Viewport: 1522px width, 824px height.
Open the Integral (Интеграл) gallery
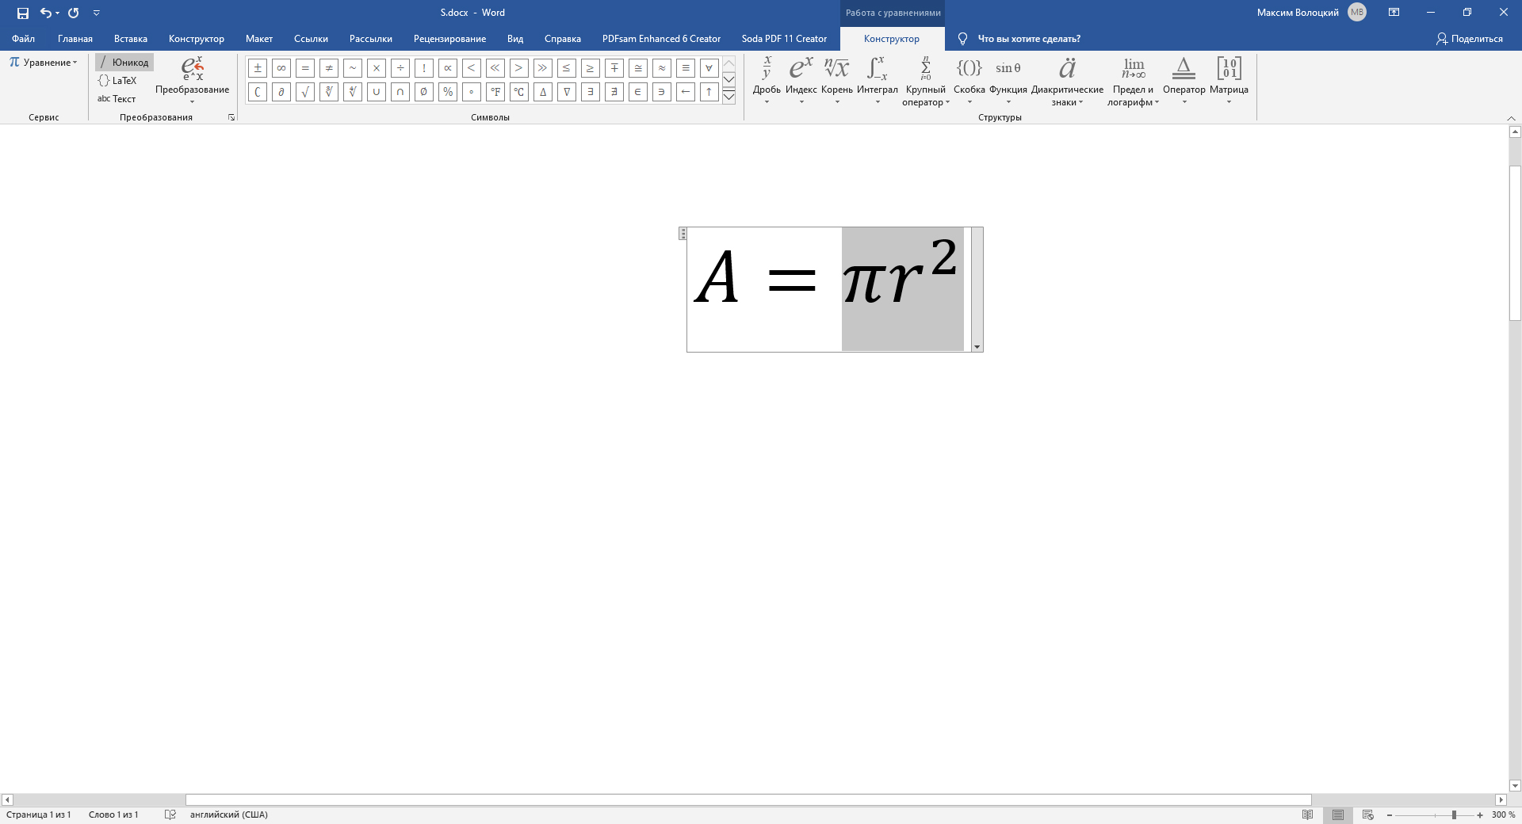[877, 80]
